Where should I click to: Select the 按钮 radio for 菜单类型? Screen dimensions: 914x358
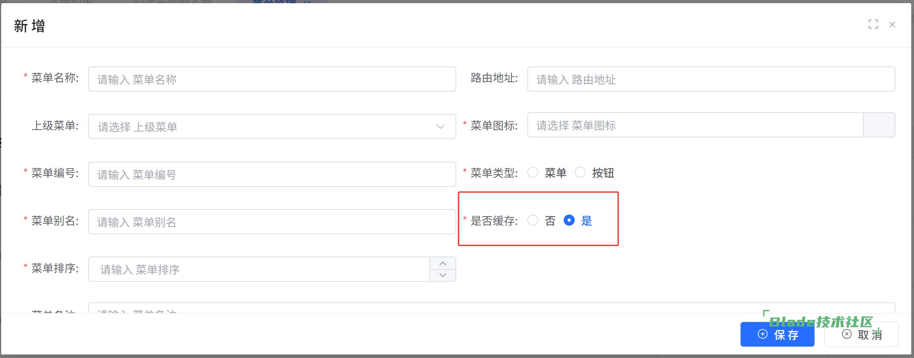580,173
